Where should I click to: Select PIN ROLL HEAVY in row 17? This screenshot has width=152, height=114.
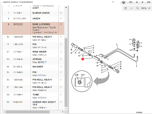click(x=42, y=87)
